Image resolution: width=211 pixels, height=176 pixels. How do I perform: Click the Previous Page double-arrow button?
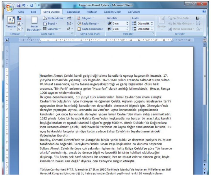[205, 165]
